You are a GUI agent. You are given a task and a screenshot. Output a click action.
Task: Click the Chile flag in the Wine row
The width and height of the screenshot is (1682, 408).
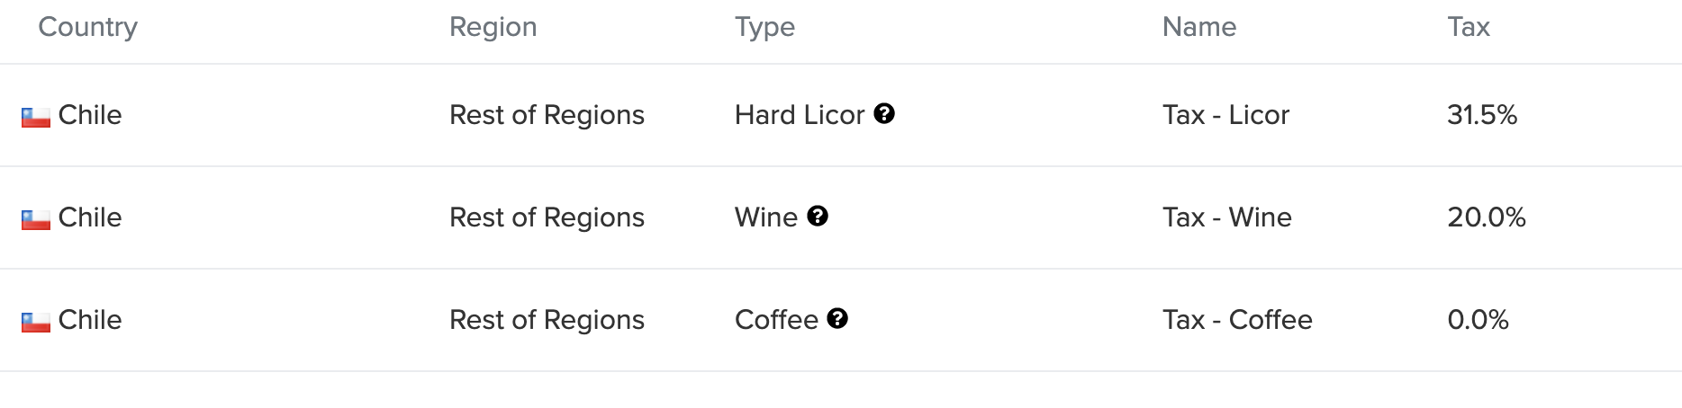coord(36,219)
